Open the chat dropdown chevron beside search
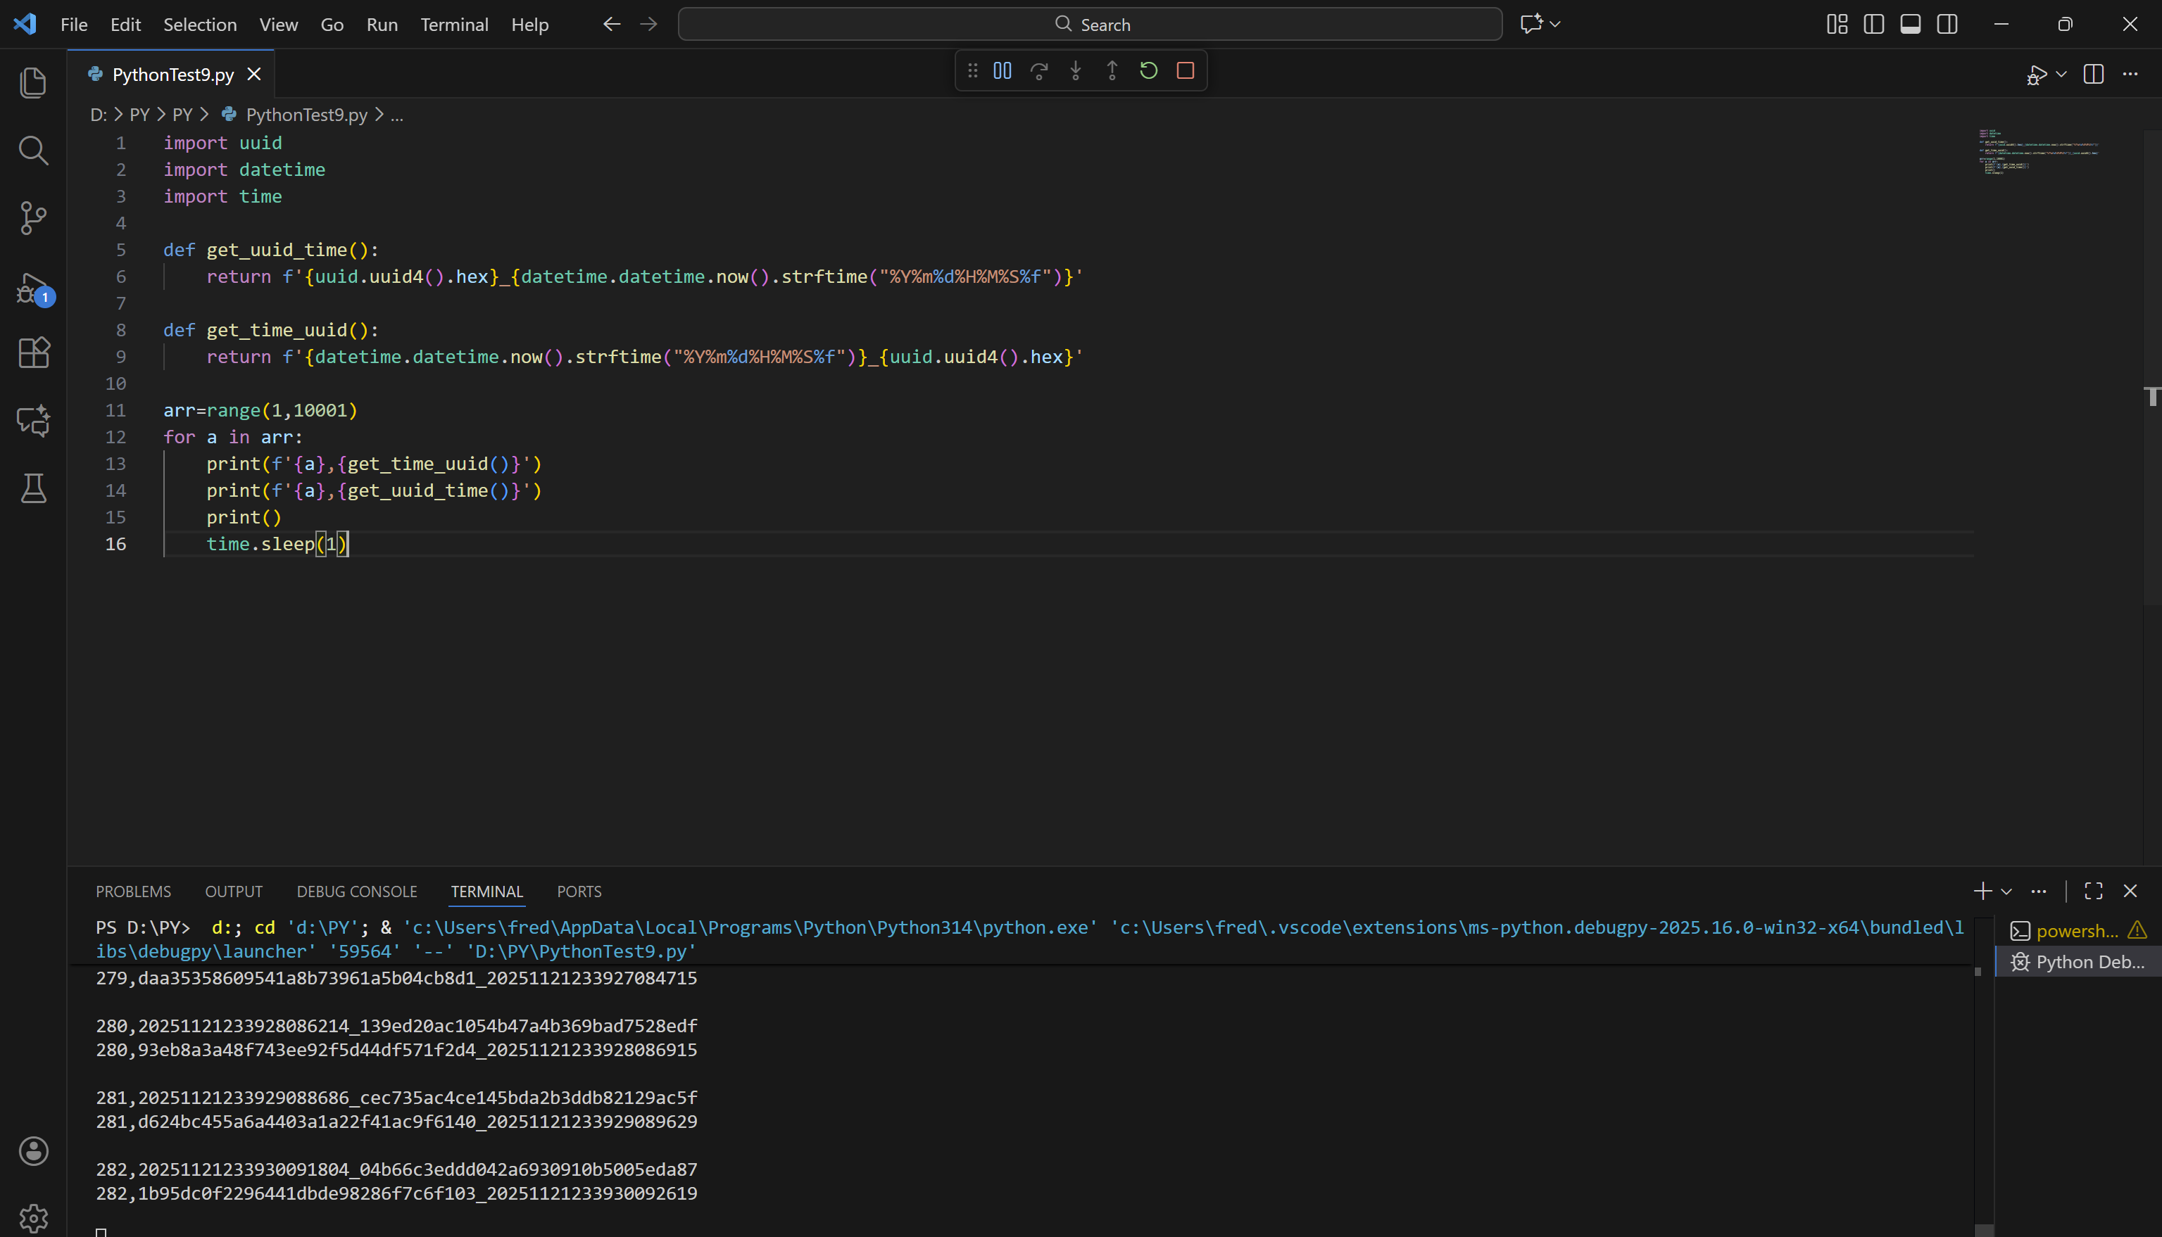Screen dimensions: 2162x1237 [1555, 25]
